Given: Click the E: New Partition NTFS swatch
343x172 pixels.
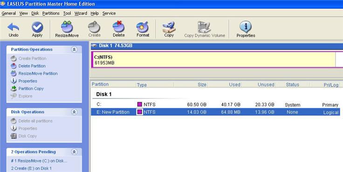Looking at the screenshot, I should pos(139,112).
